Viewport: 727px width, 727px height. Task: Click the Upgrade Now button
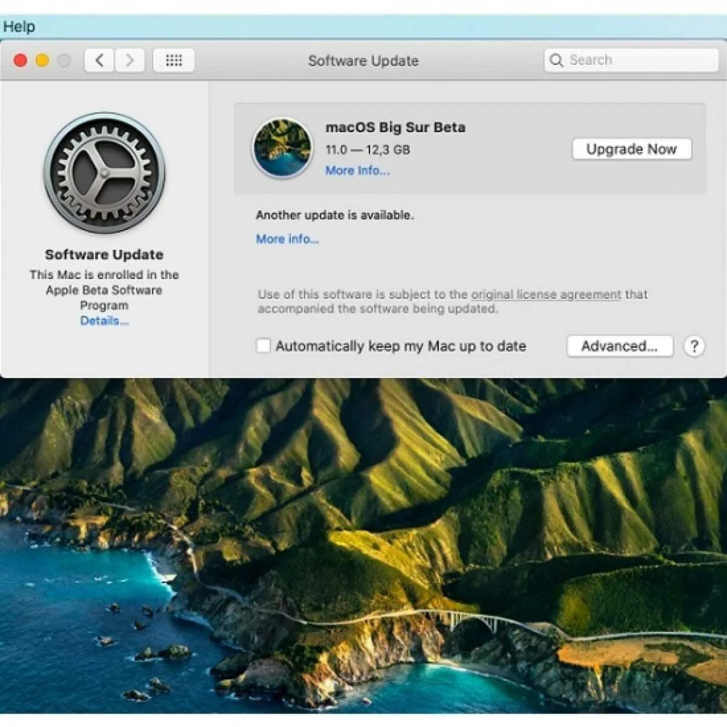(631, 149)
